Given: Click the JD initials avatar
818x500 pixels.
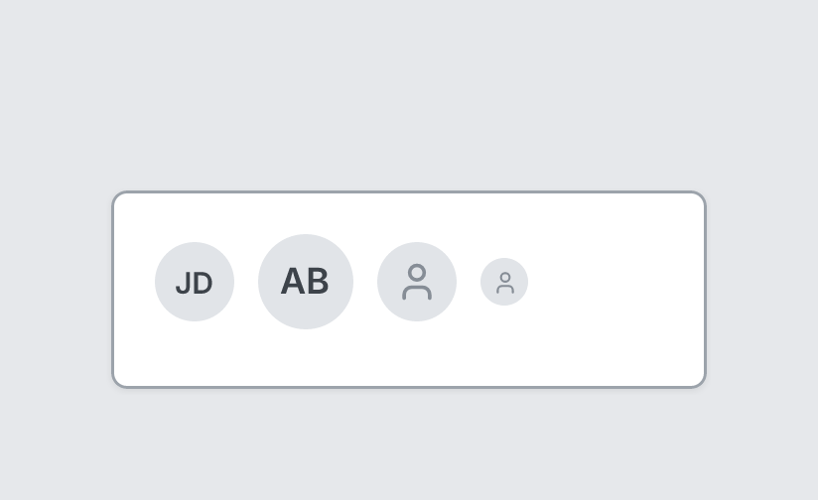Looking at the screenshot, I should 195,282.
